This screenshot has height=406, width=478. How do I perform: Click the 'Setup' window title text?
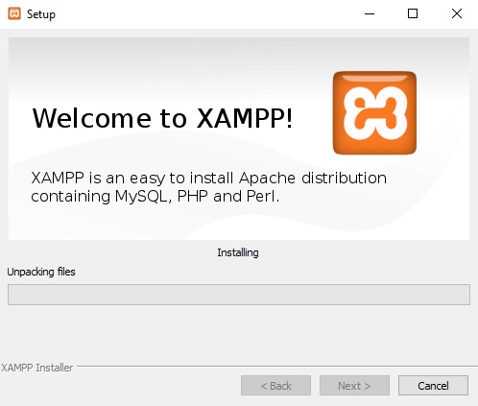coord(41,14)
